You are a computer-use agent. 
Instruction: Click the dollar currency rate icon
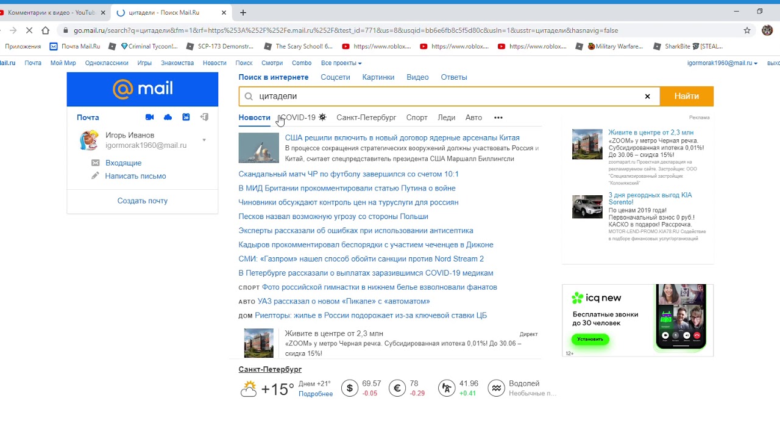click(x=350, y=388)
